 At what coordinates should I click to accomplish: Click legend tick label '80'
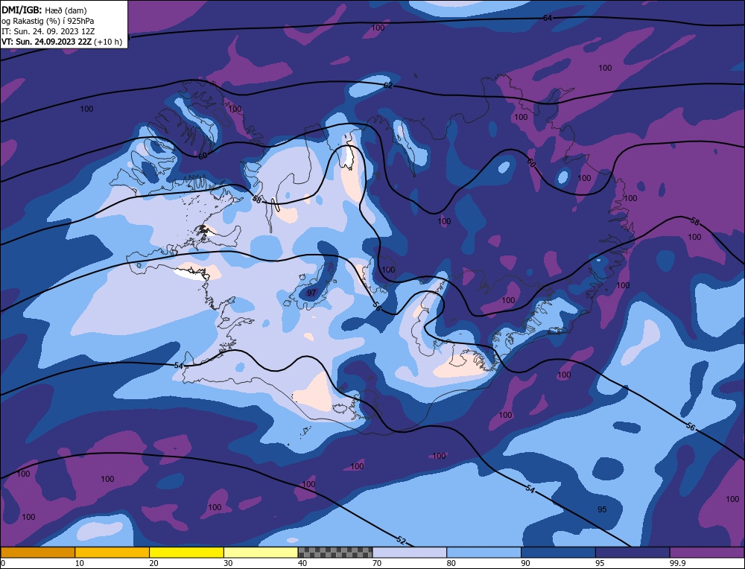click(451, 563)
